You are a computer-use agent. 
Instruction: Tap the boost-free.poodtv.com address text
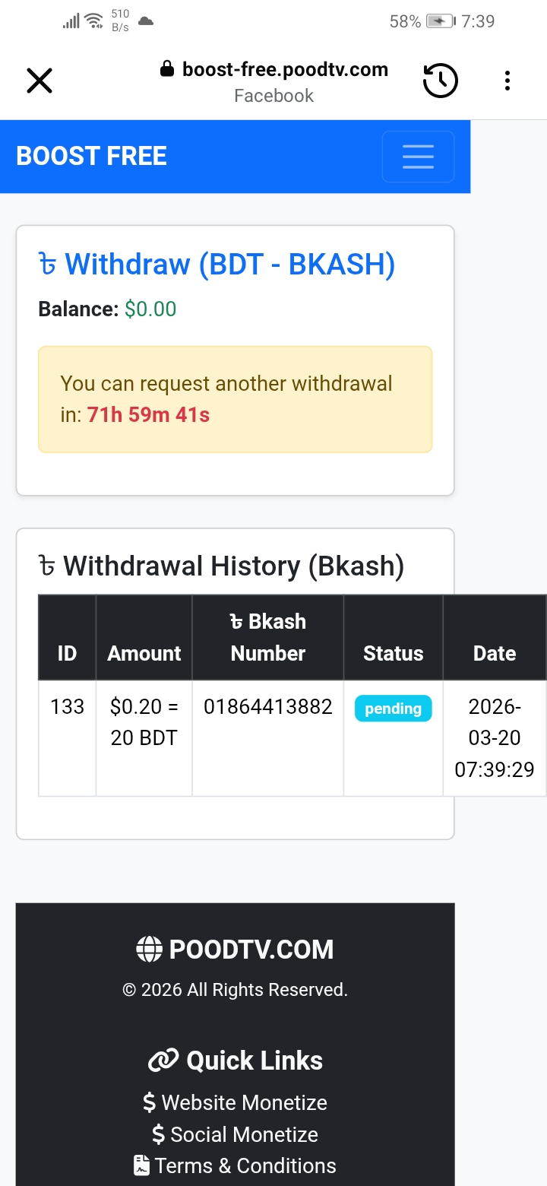coord(285,70)
